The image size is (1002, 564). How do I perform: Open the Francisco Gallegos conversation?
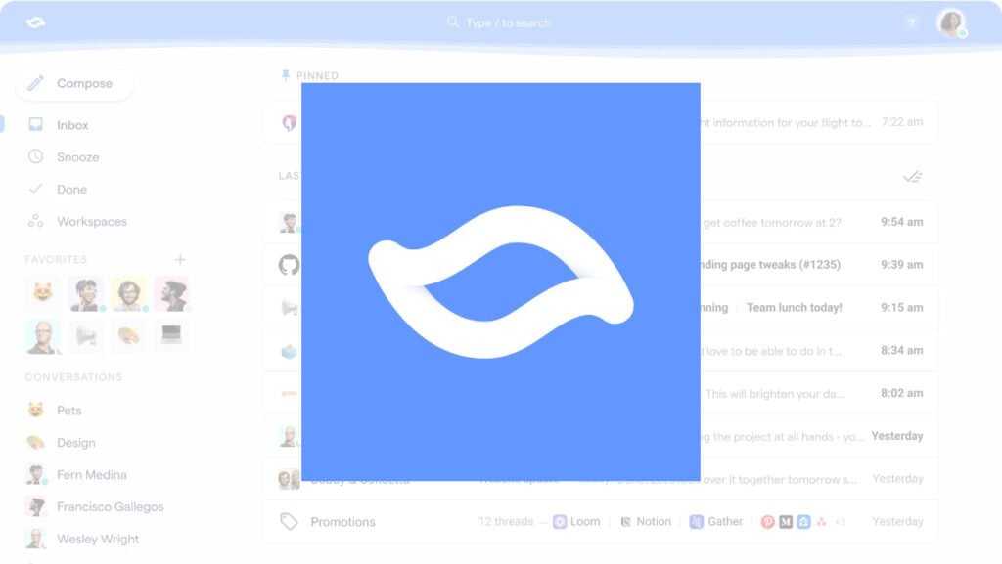pyautogui.click(x=95, y=506)
